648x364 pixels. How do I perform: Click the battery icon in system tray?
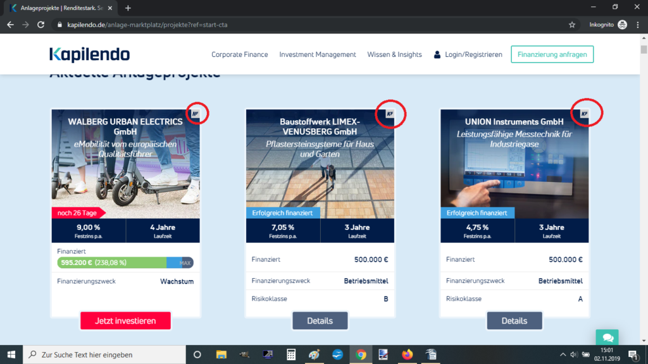click(585, 355)
